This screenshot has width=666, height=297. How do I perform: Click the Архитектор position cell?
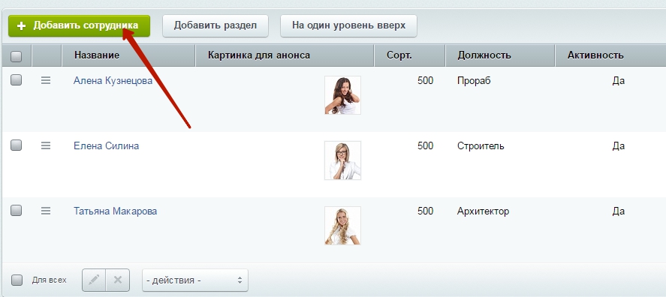484,211
